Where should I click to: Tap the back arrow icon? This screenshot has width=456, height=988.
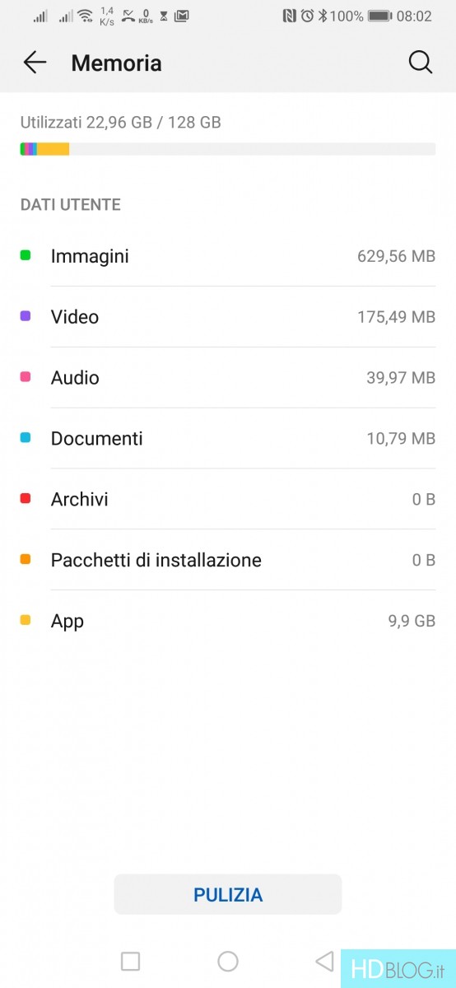click(35, 63)
